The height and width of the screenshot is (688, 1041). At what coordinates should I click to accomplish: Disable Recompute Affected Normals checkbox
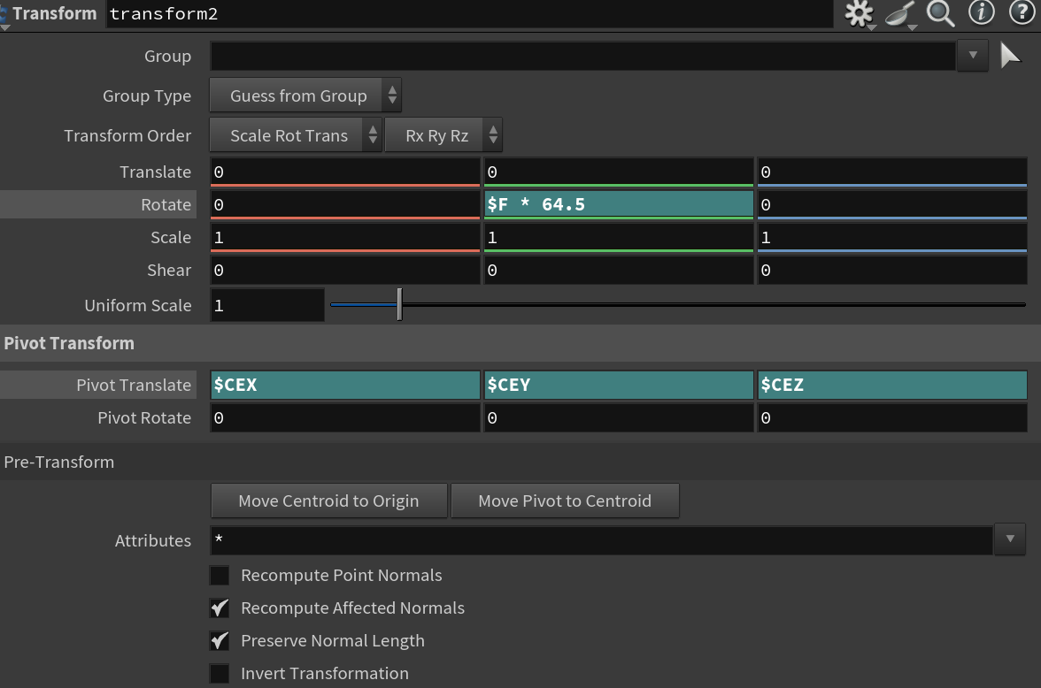pyautogui.click(x=220, y=608)
